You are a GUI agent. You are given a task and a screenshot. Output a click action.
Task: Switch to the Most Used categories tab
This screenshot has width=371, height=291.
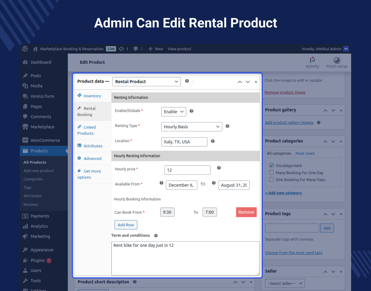(304, 153)
